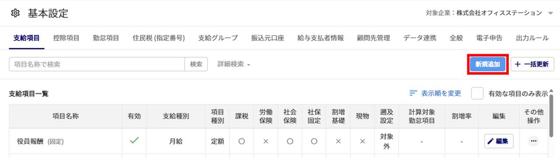Open the 対象企業 company selector dropdown
This screenshot has width=560, height=158.
(550, 13)
